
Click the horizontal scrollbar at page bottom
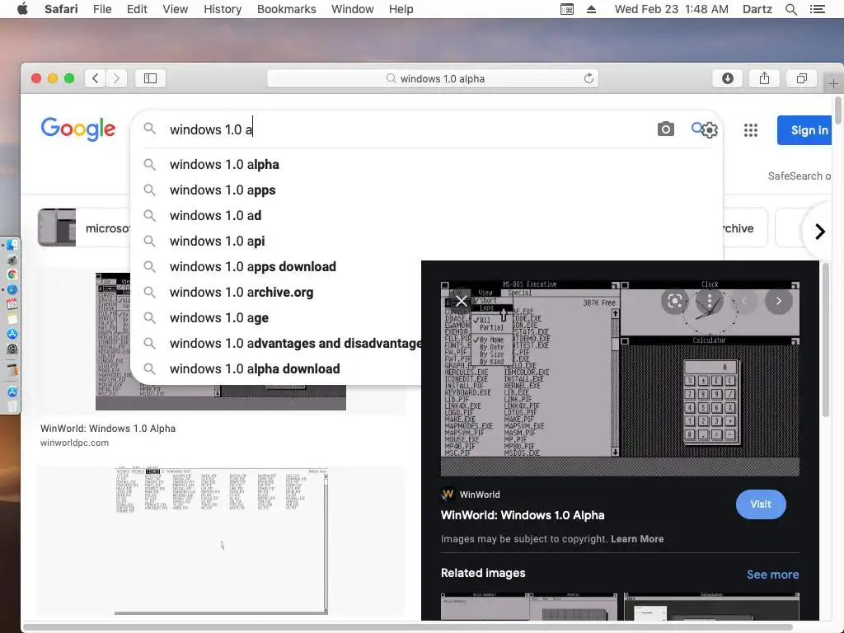tap(407, 627)
